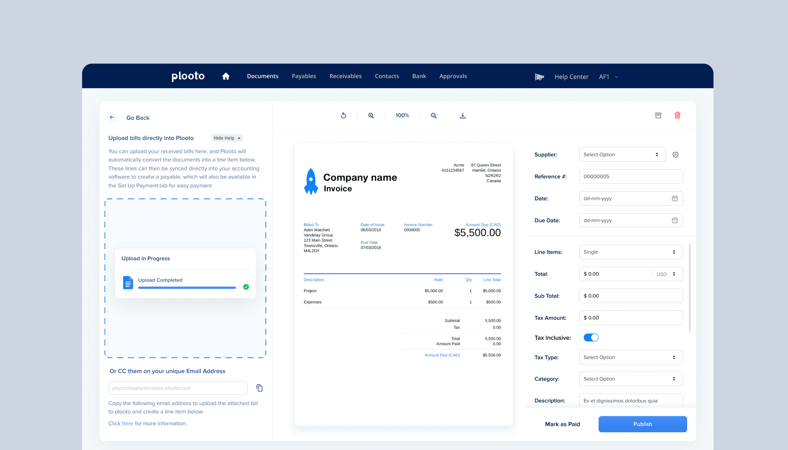Delete the document with trash icon

(x=677, y=115)
